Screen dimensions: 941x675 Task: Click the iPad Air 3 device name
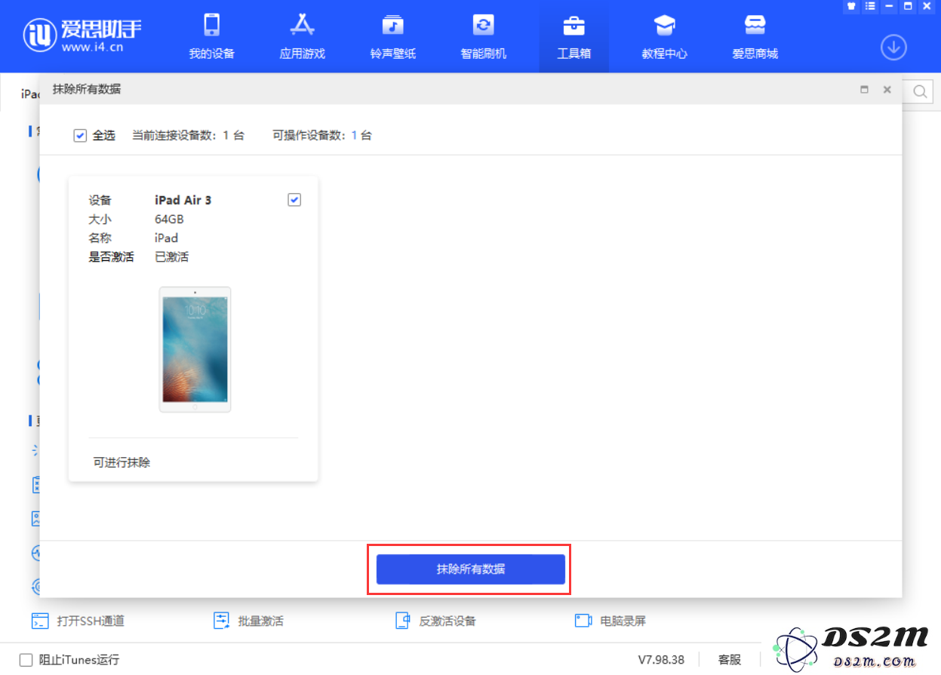(183, 201)
